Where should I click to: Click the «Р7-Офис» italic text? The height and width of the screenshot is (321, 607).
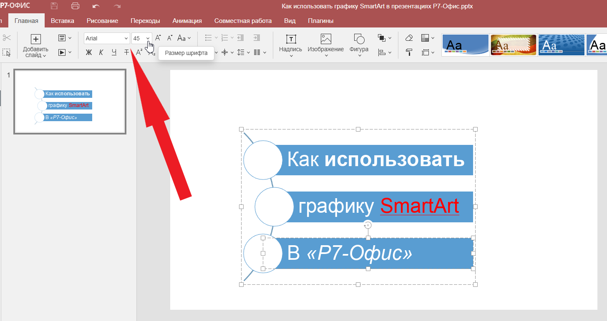[x=359, y=253]
